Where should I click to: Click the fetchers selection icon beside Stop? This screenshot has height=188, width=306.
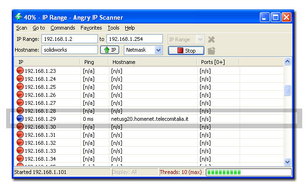click(211, 51)
